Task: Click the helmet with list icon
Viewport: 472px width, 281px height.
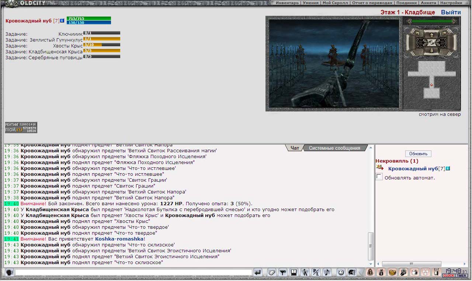Action: point(352,273)
